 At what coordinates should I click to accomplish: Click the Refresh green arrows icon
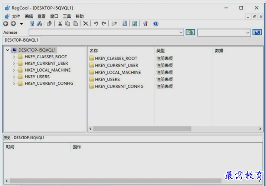point(135,24)
